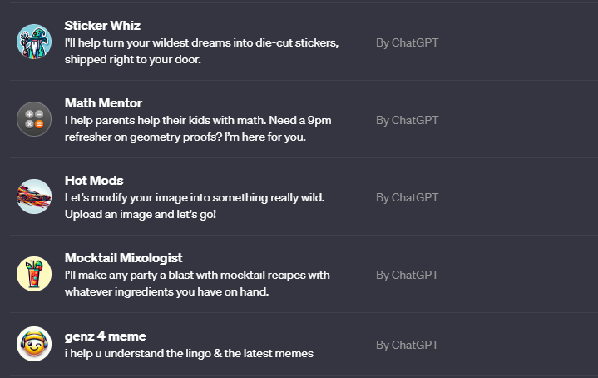The height and width of the screenshot is (378, 598).
Task: Open the Math Mentor title
Action: tap(103, 103)
